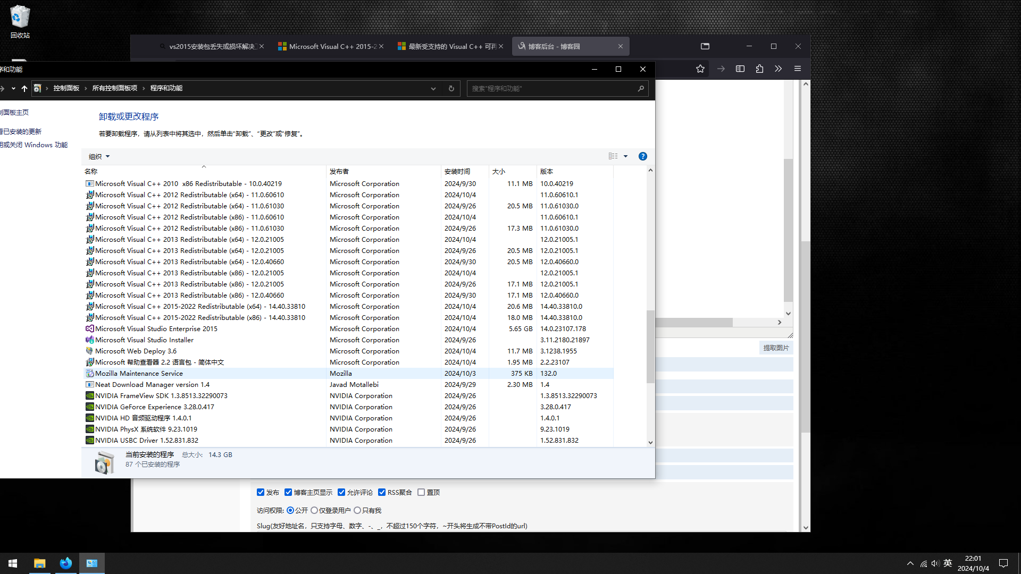Screen dimensions: 1021x574
Task: Show hidden system tray icons
Action: coord(910,563)
